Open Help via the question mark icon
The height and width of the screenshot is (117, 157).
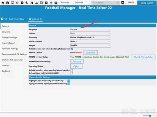pyautogui.click(x=22, y=3)
